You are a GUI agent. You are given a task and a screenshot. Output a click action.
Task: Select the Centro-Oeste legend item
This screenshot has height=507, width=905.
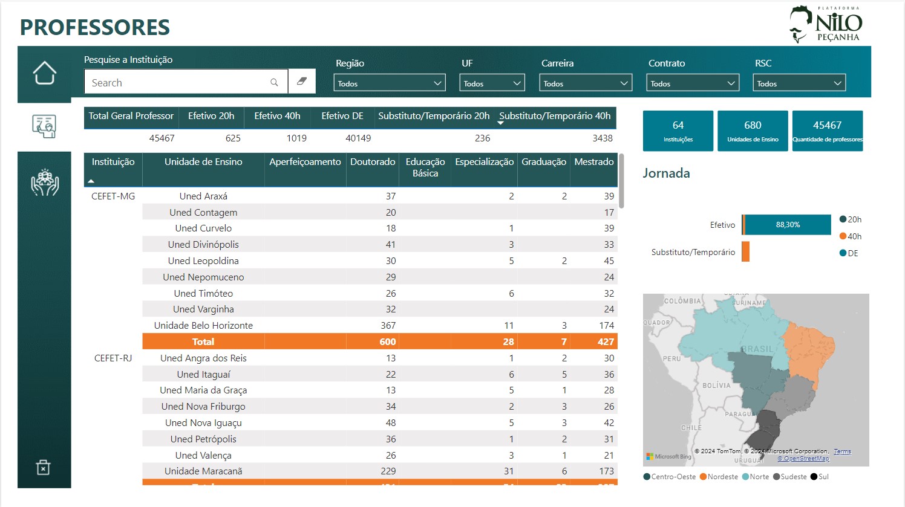click(x=670, y=477)
